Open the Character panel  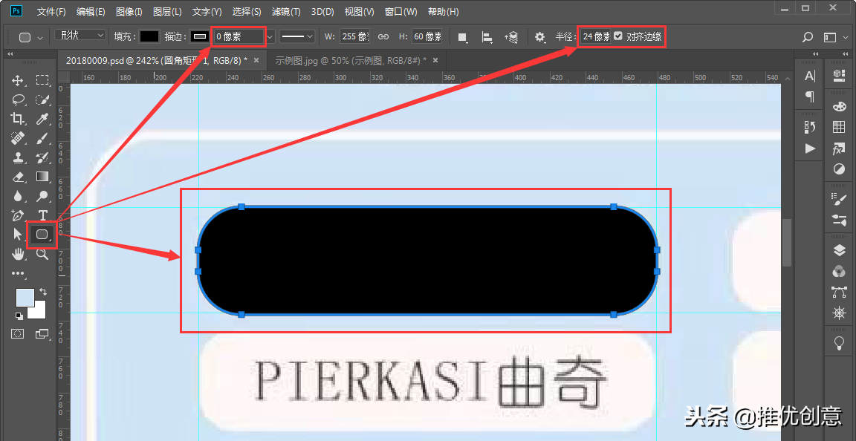pyautogui.click(x=810, y=76)
